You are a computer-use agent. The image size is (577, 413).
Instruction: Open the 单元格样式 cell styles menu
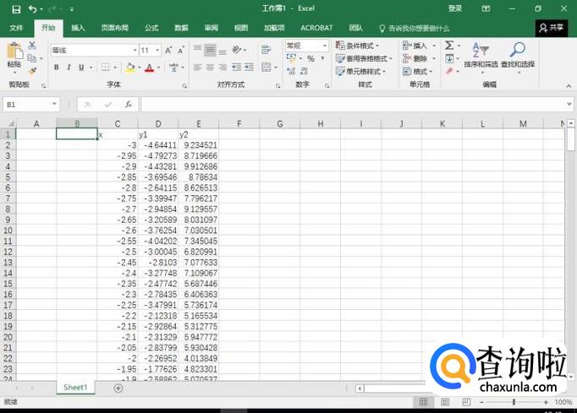(360, 71)
